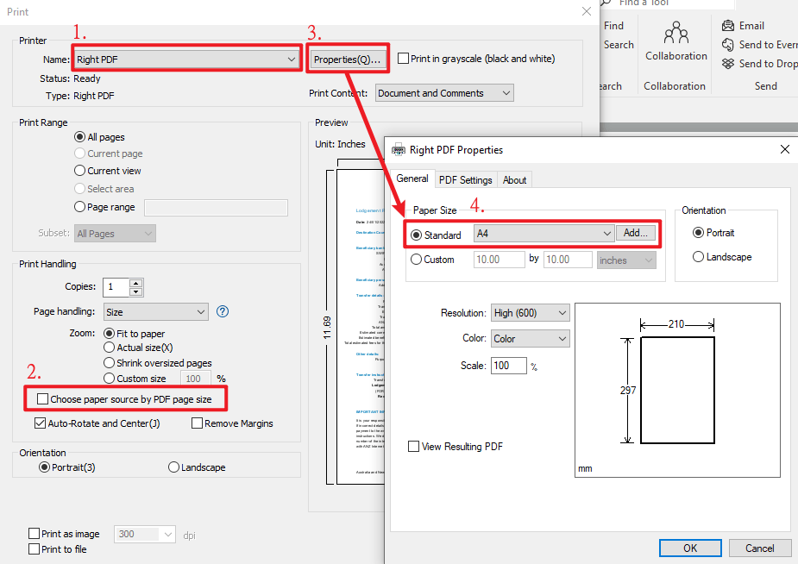
Task: Click the custom height 10.00 field
Action: point(568,260)
